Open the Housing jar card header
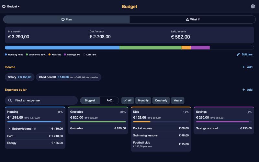 pos(35,112)
